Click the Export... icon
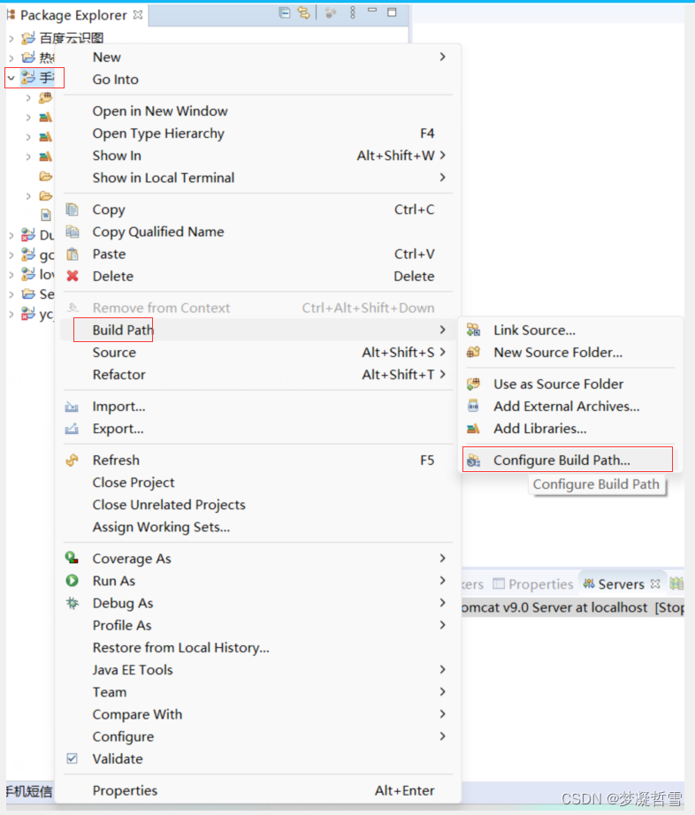This screenshot has height=815, width=695. pyautogui.click(x=72, y=429)
